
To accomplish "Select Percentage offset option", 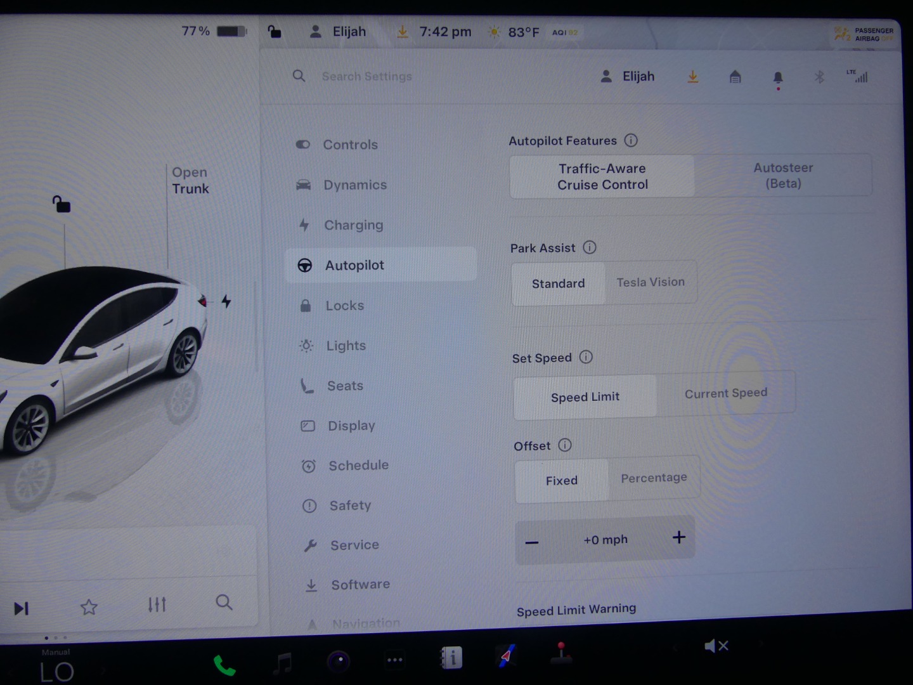I will coord(654,478).
